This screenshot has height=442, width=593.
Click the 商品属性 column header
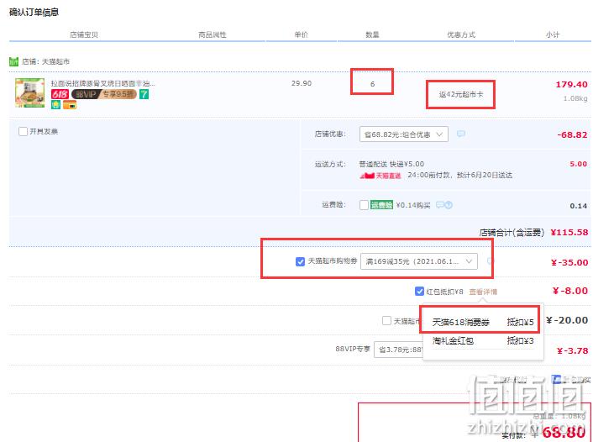point(213,34)
